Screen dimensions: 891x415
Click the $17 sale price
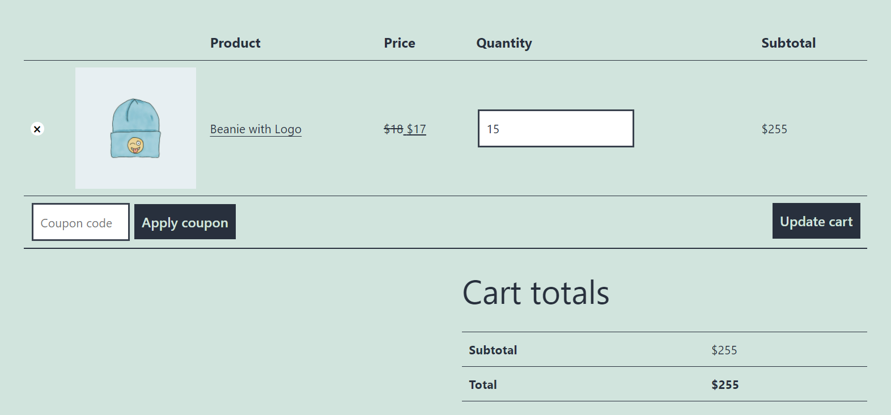pos(417,129)
